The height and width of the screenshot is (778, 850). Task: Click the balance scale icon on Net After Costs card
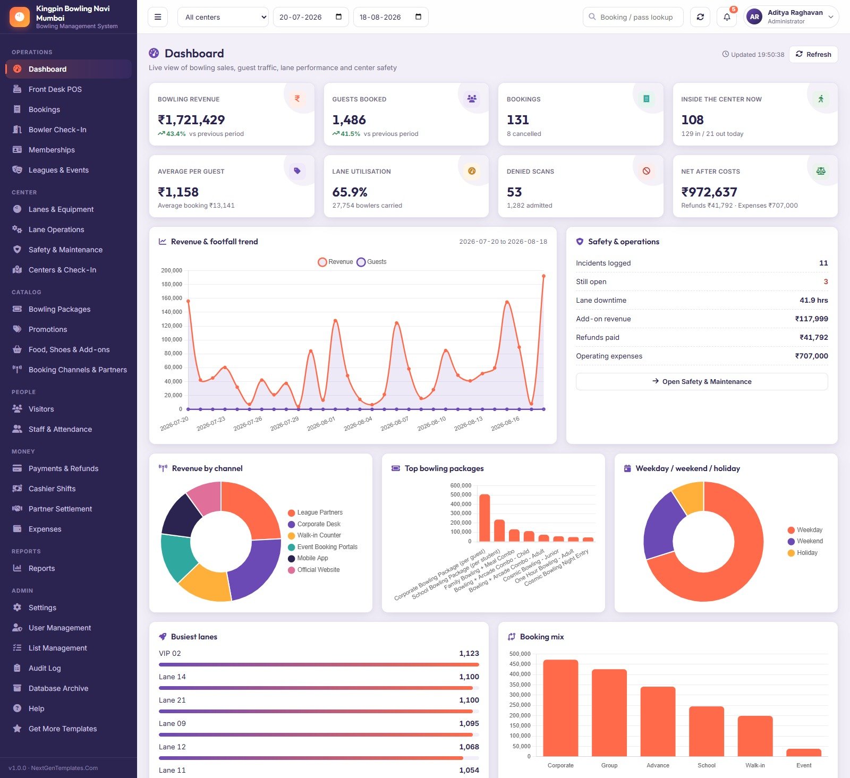[x=821, y=171]
